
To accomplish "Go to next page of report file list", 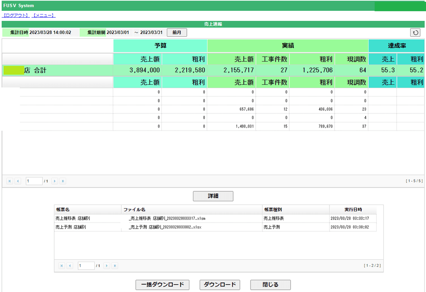I will [x=106, y=266].
